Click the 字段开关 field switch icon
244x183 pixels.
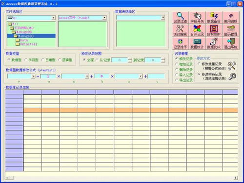197,18
